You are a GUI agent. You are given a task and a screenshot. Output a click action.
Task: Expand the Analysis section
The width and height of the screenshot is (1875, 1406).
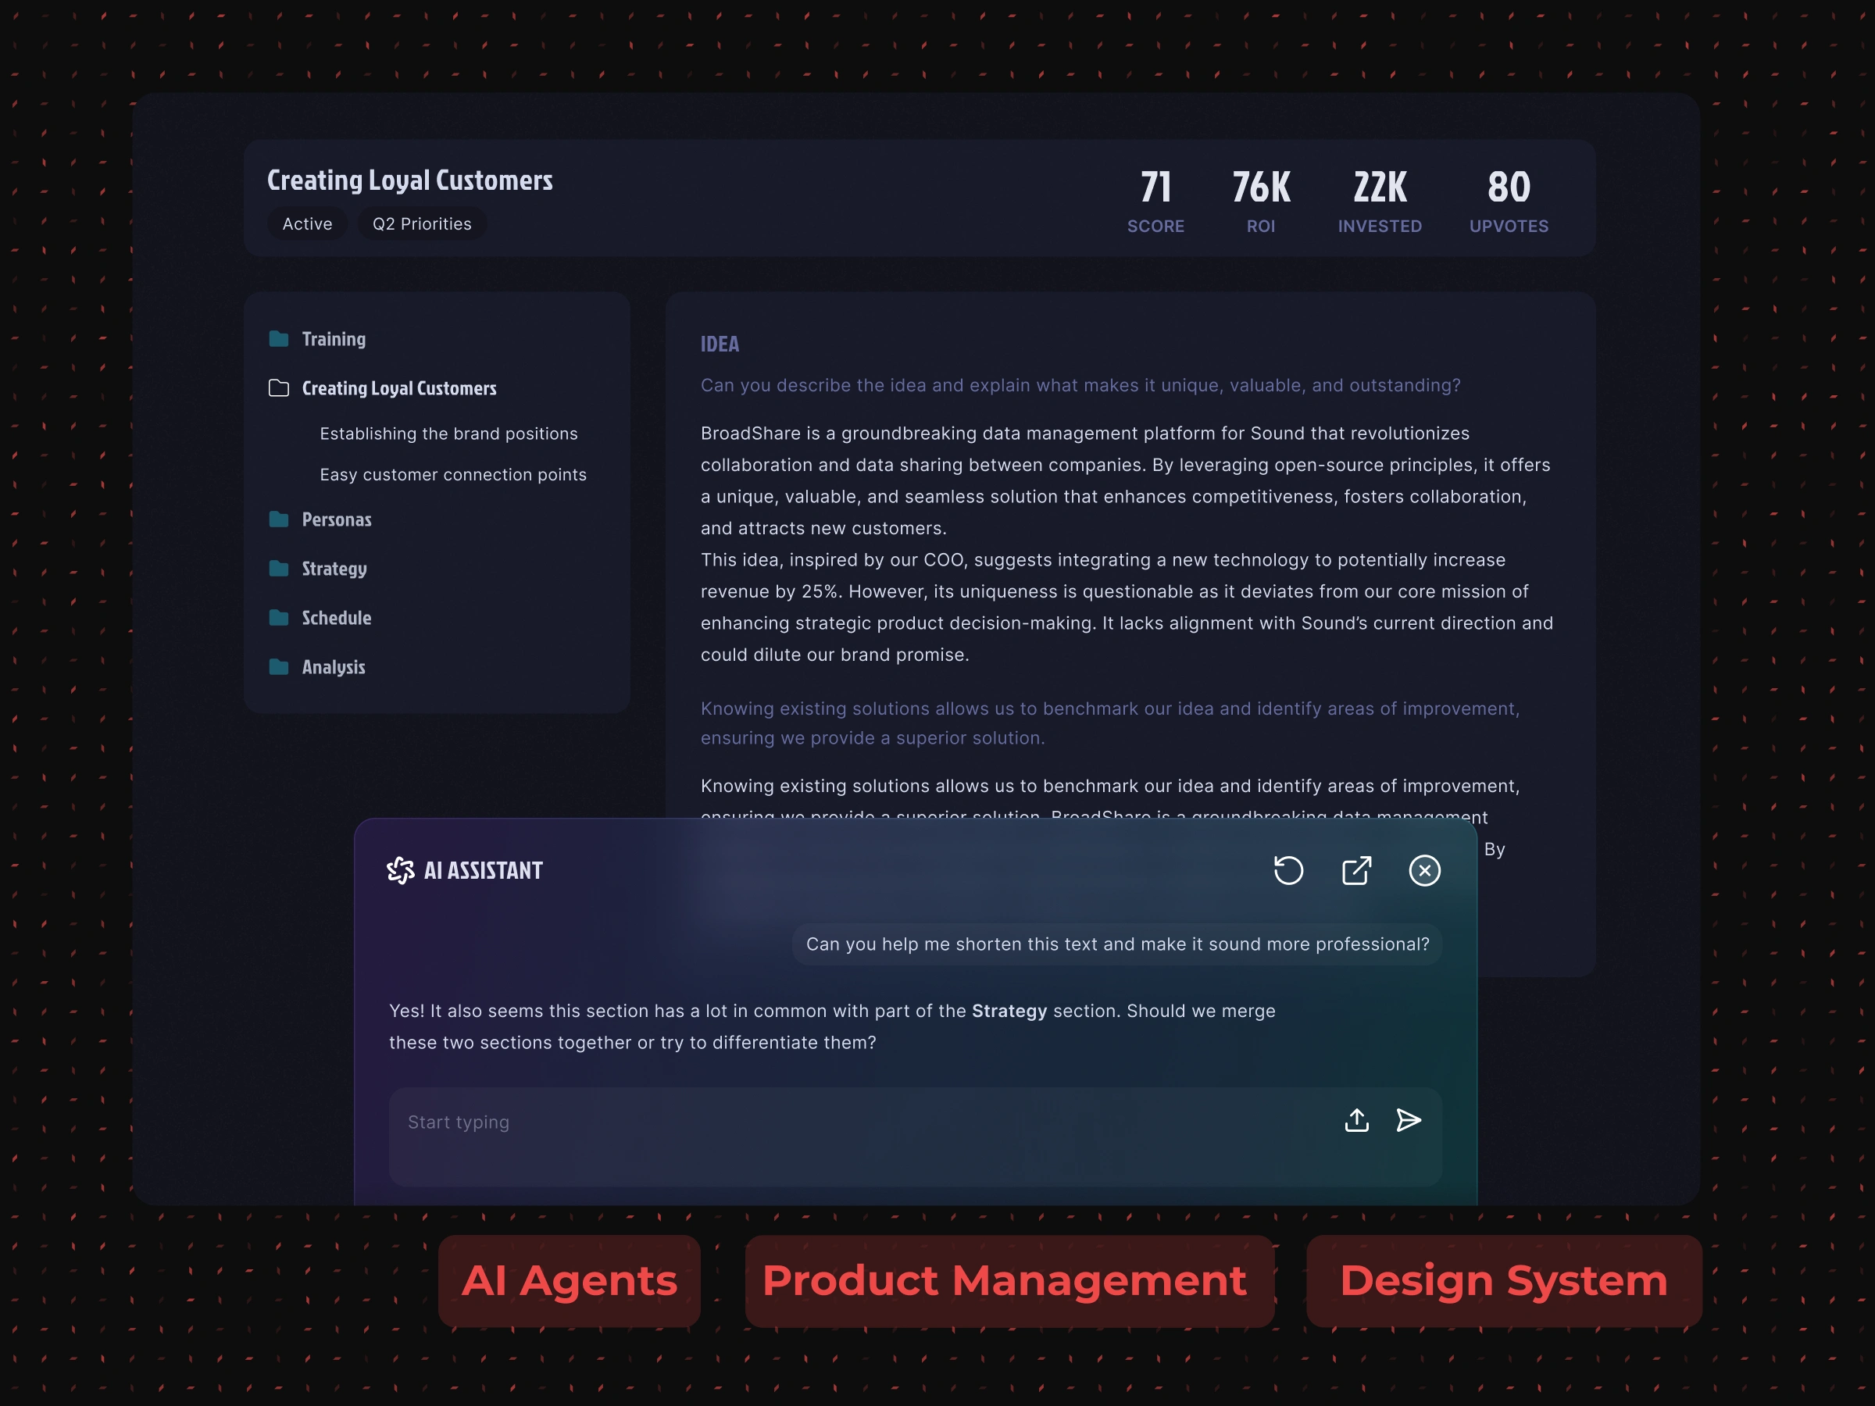(x=333, y=667)
